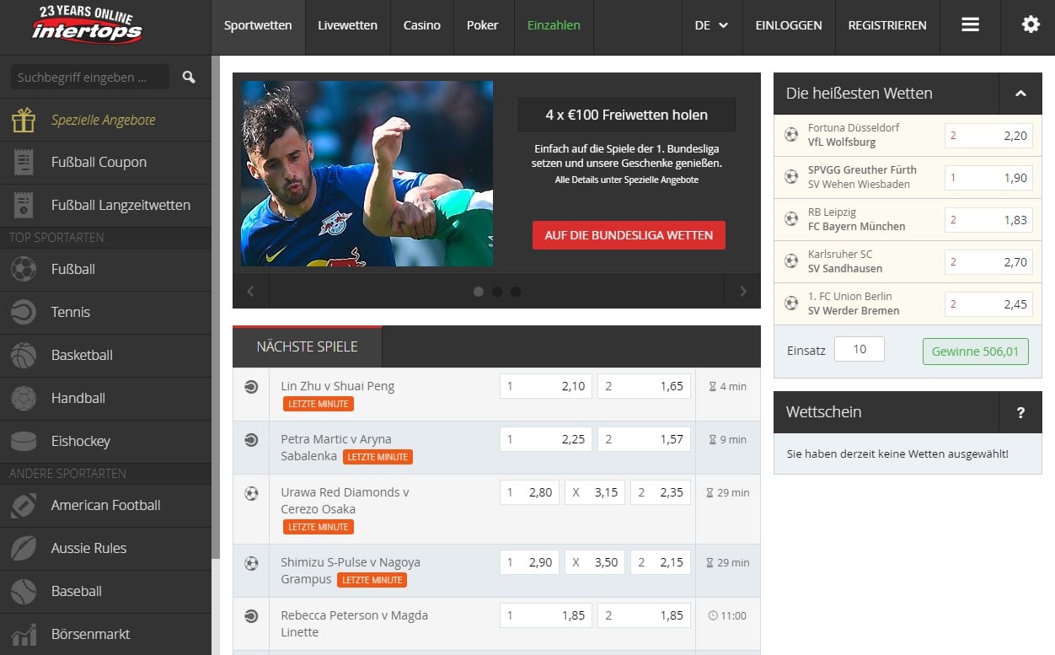This screenshot has height=655, width=1055.
Task: Click 4 x €100 Freiwetten holen button
Action: [x=627, y=115]
